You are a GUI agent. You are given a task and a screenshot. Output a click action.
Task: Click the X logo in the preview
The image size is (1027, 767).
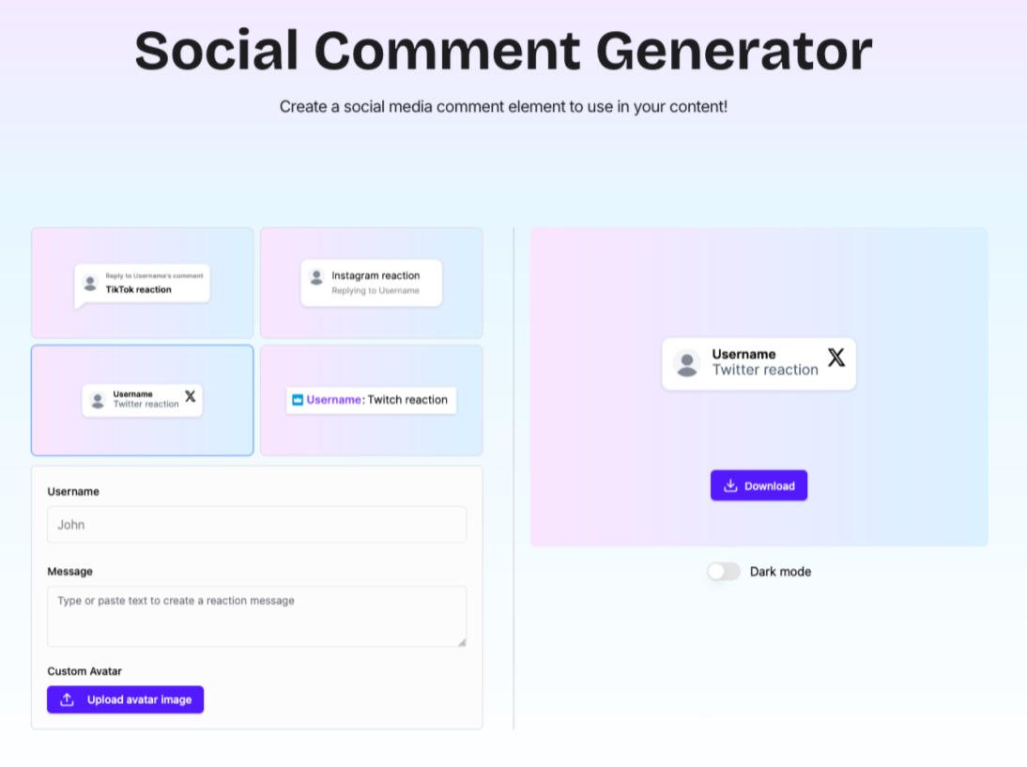click(836, 357)
